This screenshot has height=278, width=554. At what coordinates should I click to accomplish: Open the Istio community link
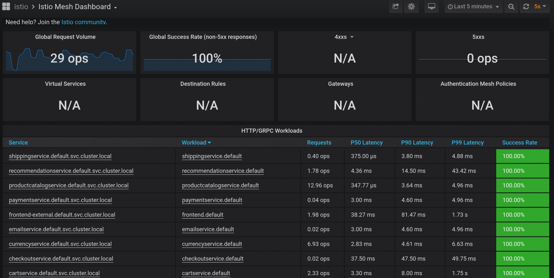coord(83,22)
